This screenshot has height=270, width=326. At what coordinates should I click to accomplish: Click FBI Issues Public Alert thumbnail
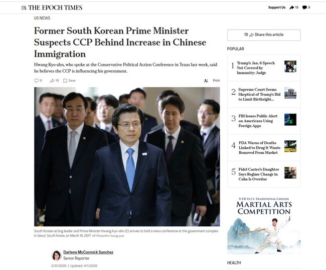(290, 119)
